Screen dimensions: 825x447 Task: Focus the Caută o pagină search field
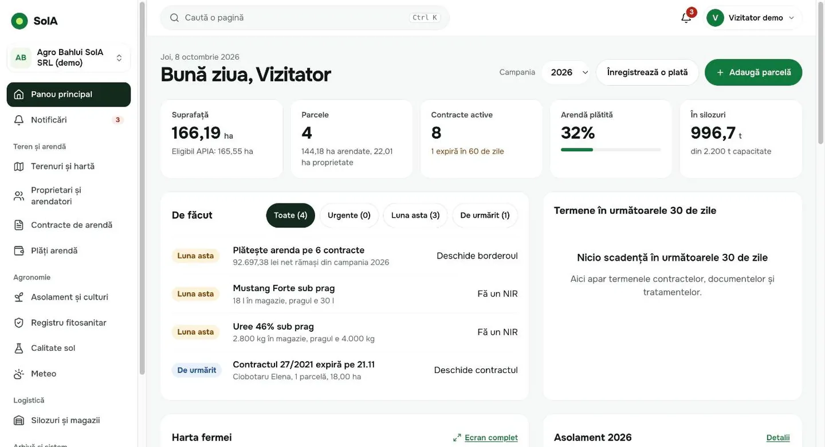[x=305, y=18]
